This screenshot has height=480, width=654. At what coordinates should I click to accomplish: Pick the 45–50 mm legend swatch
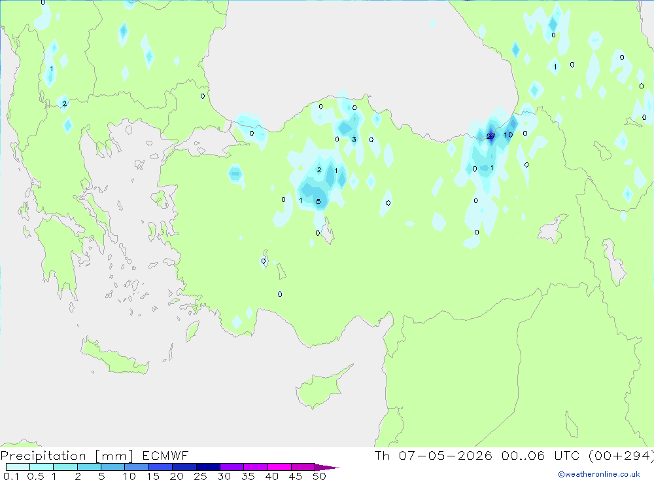pyautogui.click(x=303, y=467)
